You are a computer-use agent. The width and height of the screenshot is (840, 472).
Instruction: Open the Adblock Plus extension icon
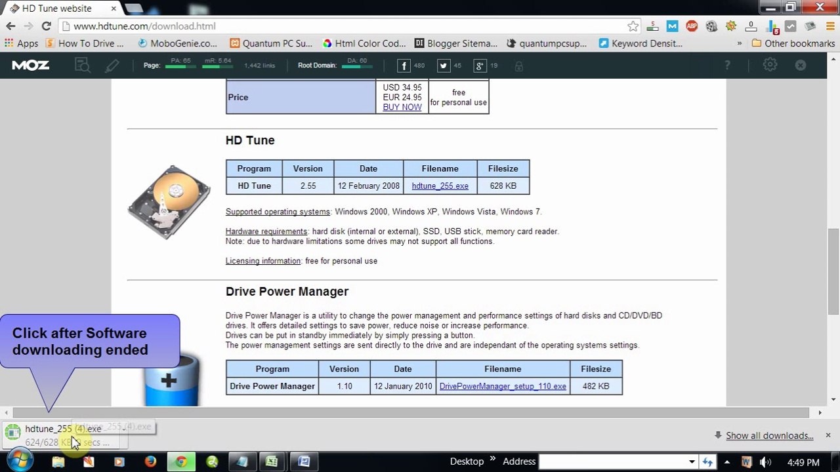pos(692,26)
